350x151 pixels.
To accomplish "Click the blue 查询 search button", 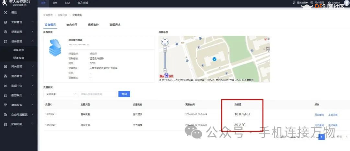I will click(x=124, y=94).
